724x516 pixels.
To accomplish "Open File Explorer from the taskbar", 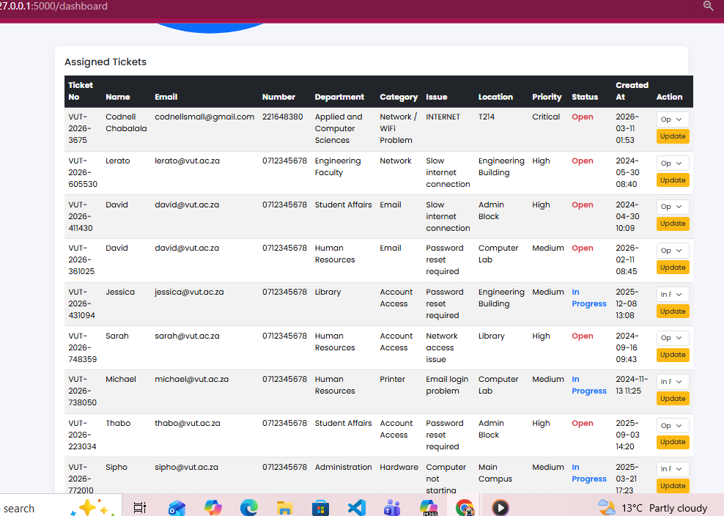I will click(284, 508).
